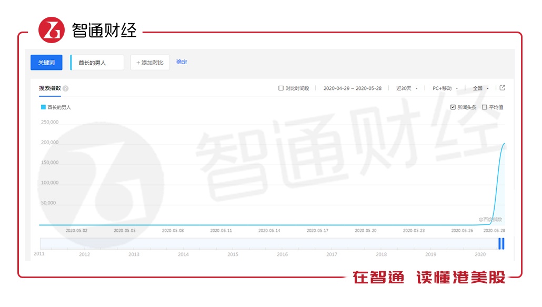The height and width of the screenshot is (307, 542).
Task: Enable the 平均值 checkbox
Action: 484,107
